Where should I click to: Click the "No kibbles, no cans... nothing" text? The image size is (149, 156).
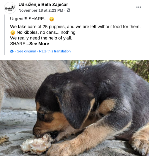pos(46,33)
